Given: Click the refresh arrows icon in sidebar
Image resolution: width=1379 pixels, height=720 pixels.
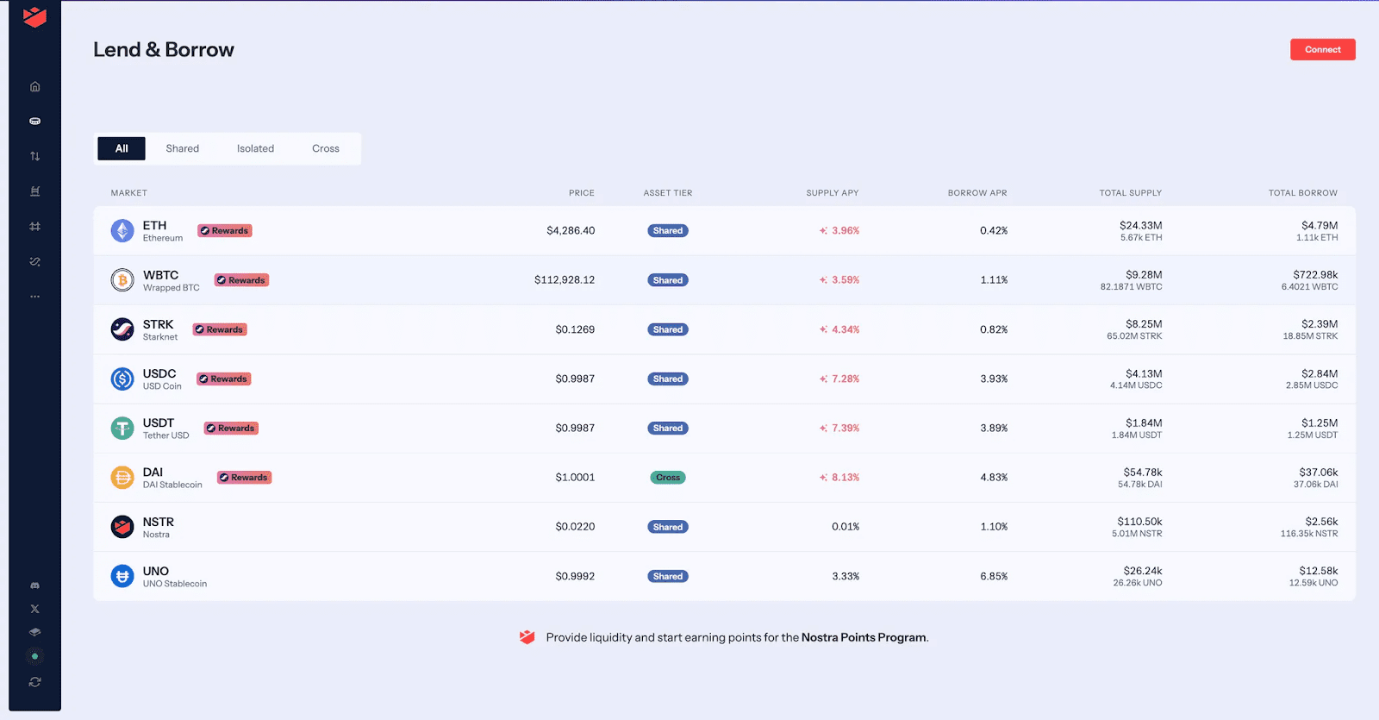Looking at the screenshot, I should point(34,682).
